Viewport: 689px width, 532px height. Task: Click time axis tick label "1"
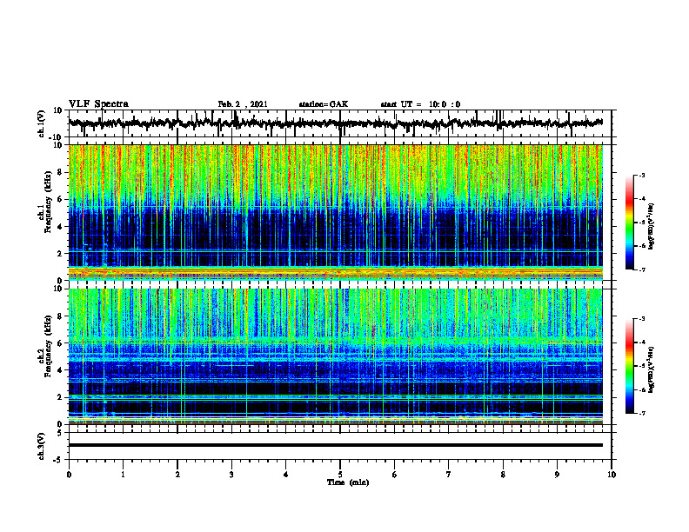pos(123,475)
